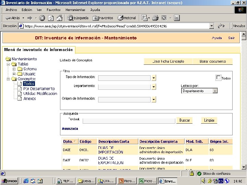Select the Todos tree item

(29, 84)
